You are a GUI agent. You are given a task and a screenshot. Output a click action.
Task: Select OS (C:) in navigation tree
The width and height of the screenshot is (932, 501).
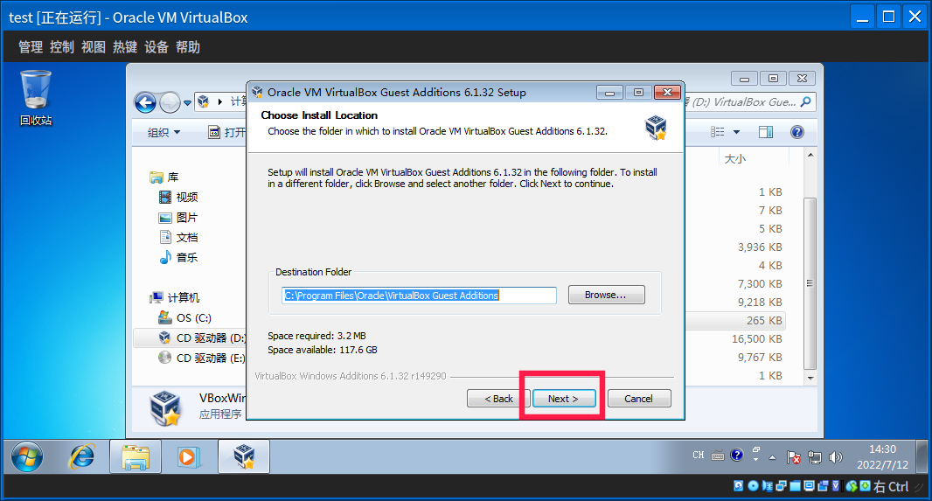(x=193, y=317)
